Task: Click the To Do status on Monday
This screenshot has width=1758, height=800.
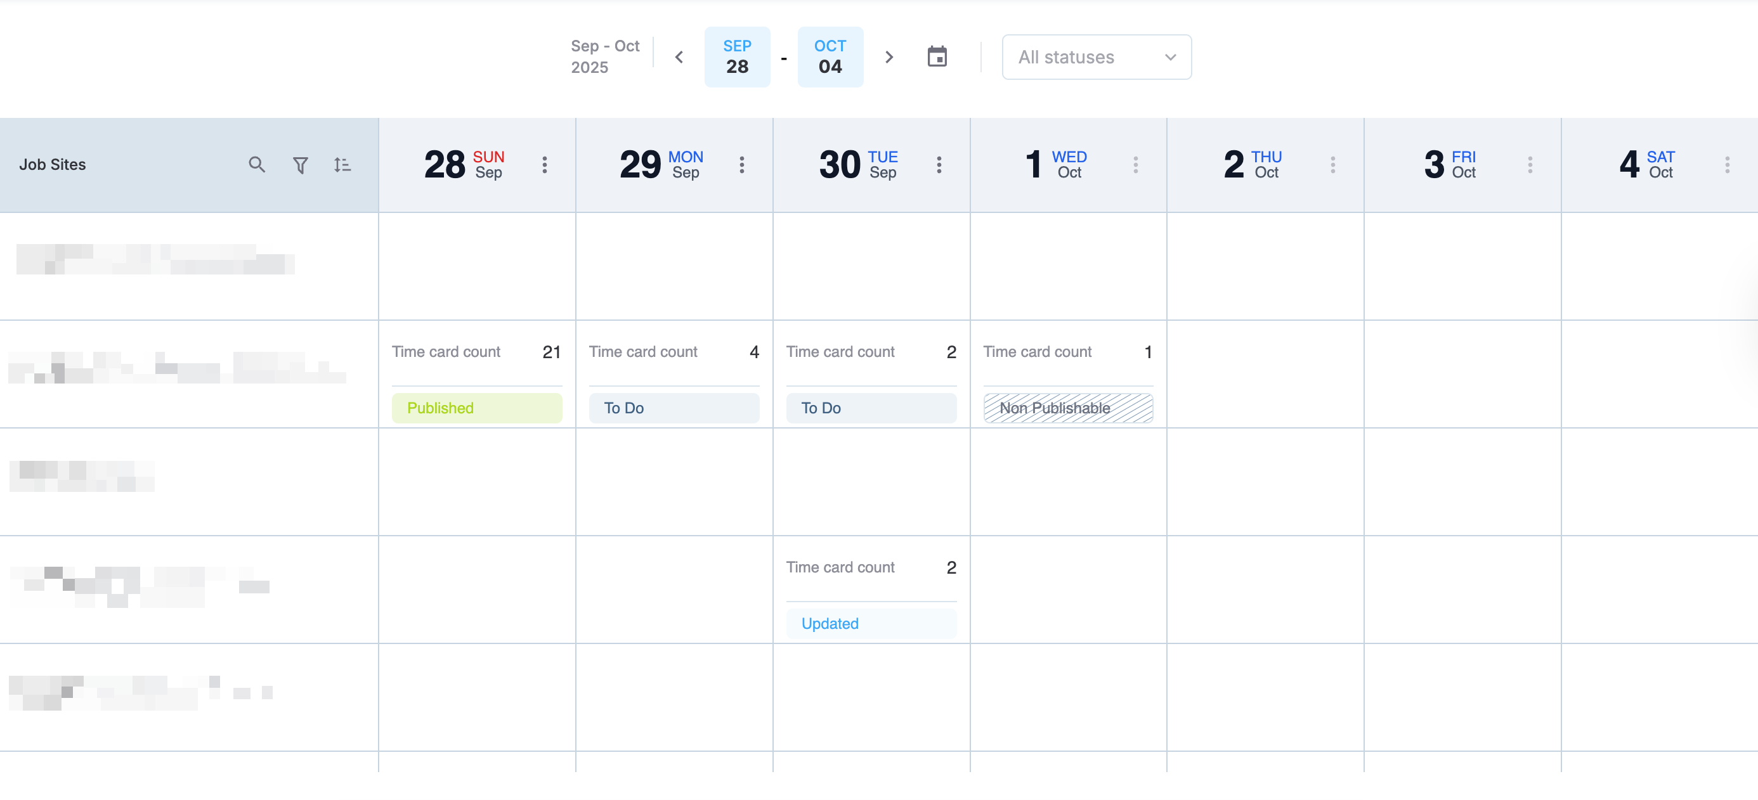Action: pos(674,408)
